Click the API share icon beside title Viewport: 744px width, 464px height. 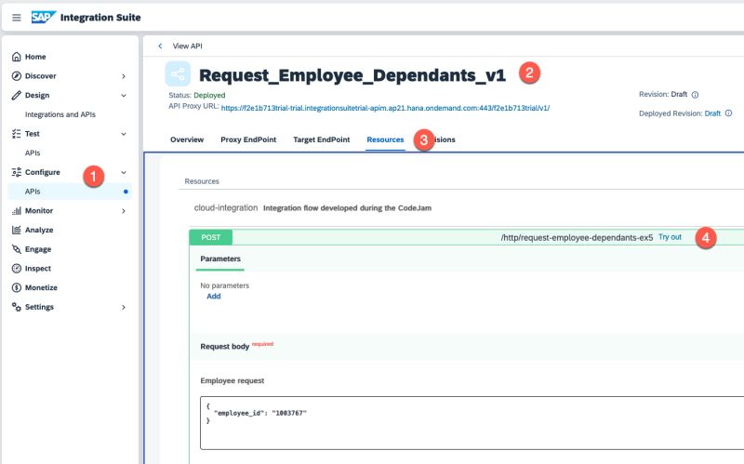point(178,74)
